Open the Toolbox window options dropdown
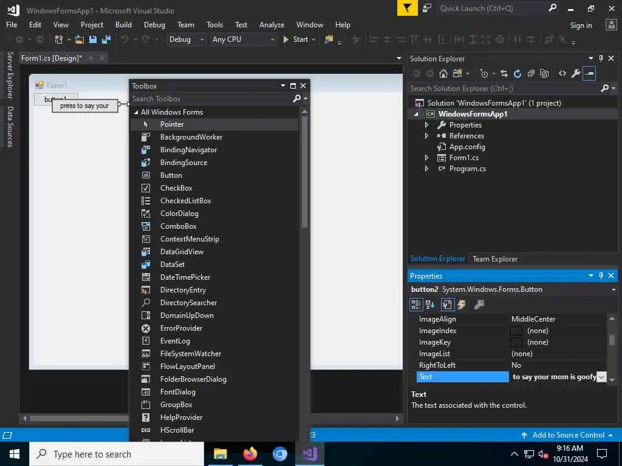The width and height of the screenshot is (622, 466). [x=283, y=86]
